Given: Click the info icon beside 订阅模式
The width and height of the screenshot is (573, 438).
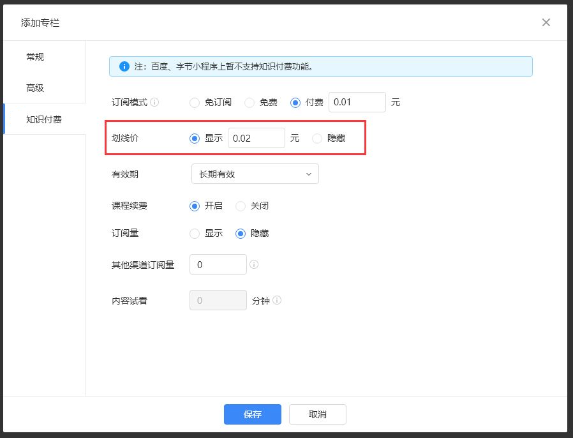Looking at the screenshot, I should [154, 102].
